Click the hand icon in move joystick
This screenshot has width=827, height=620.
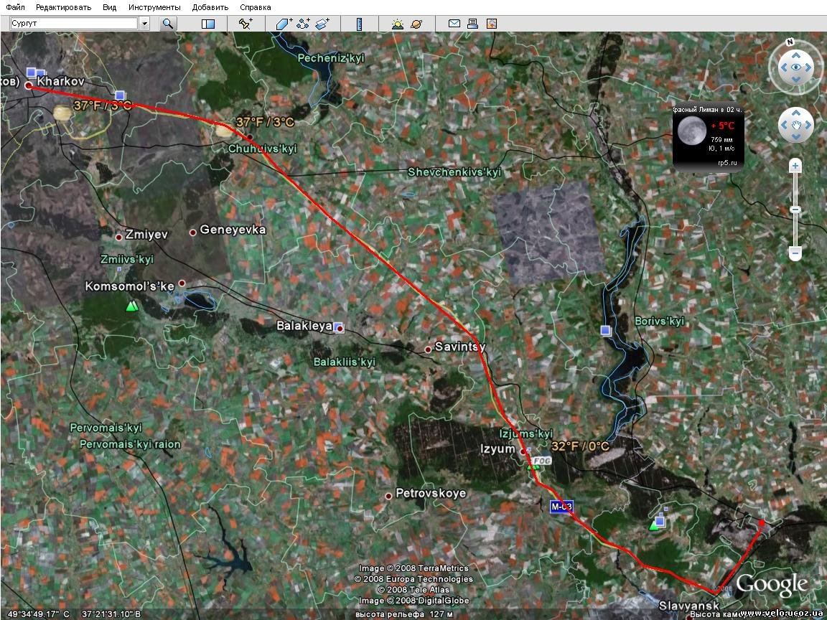click(x=796, y=125)
